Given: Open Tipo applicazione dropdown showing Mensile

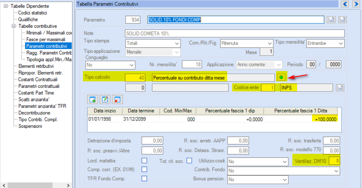Looking at the screenshot, I should pos(153,52).
